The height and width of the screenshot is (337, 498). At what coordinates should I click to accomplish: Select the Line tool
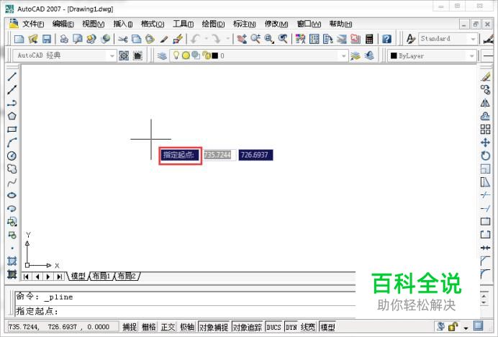12,76
